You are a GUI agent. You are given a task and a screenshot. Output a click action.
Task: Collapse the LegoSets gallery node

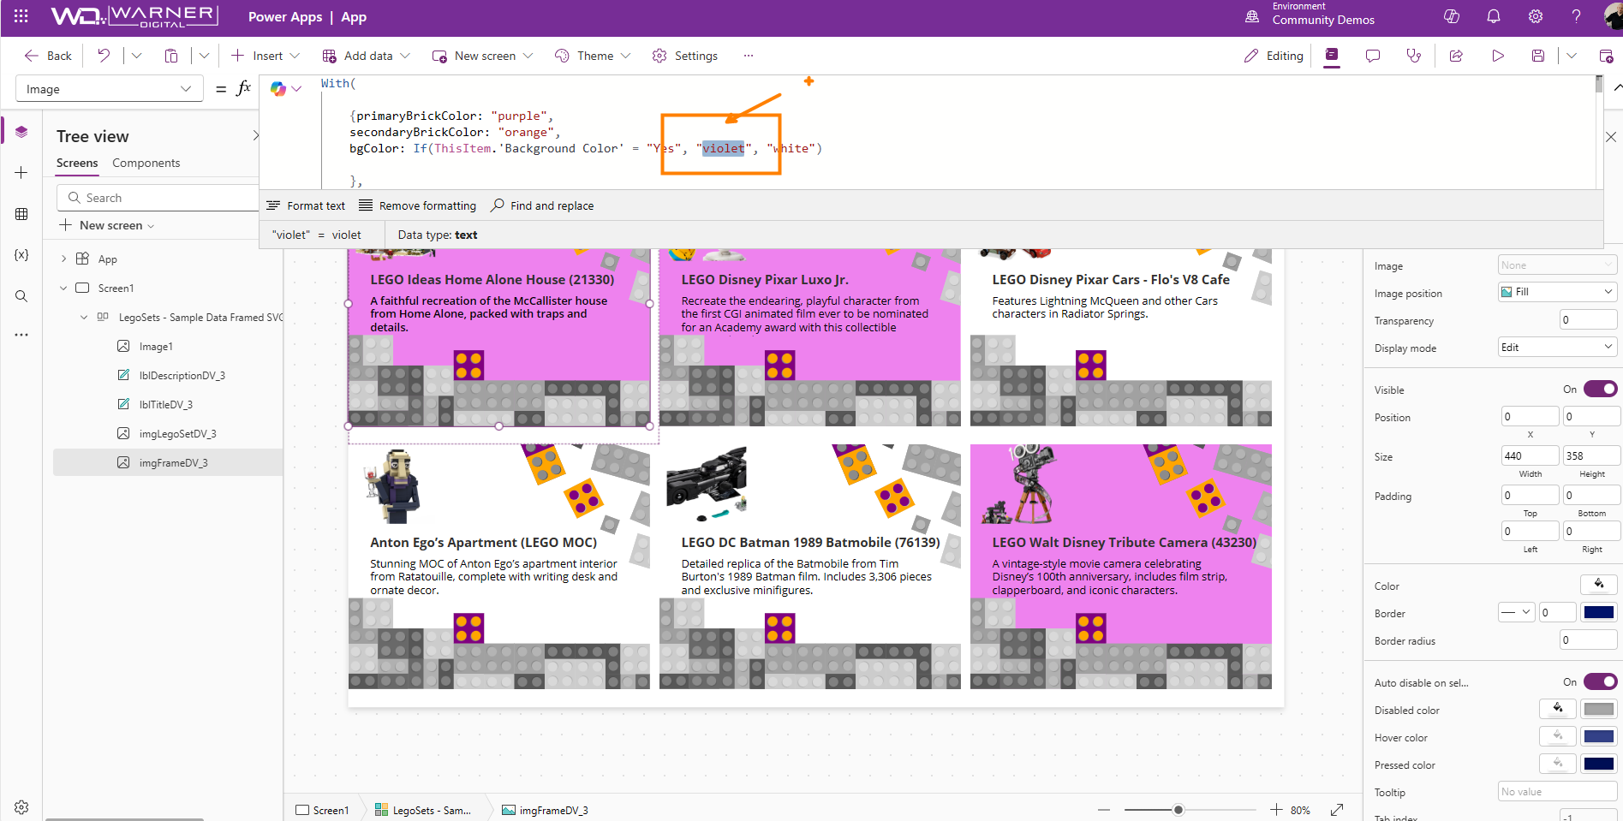click(x=84, y=317)
